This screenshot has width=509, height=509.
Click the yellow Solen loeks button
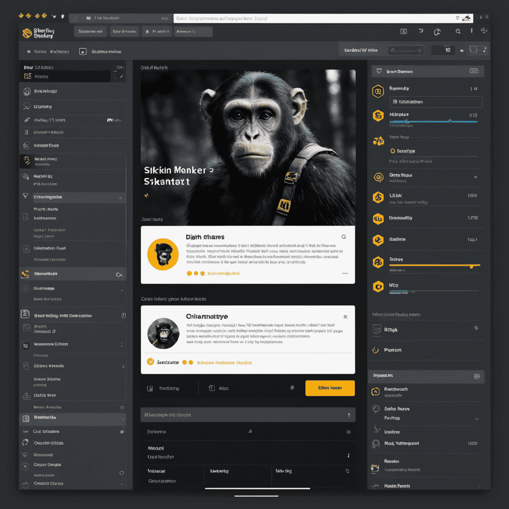(x=330, y=388)
